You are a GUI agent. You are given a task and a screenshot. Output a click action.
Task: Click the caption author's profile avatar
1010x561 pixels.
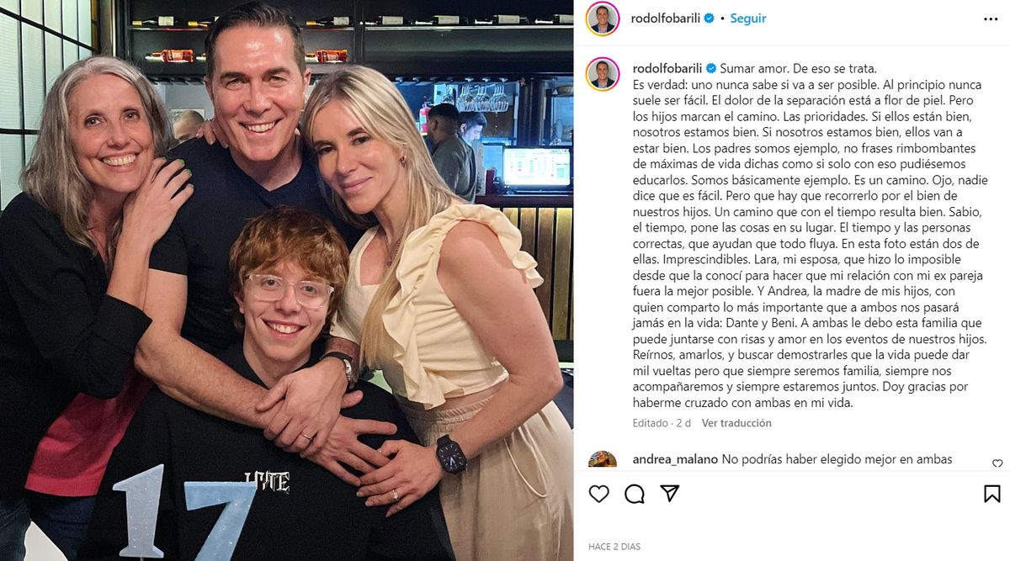(x=603, y=74)
